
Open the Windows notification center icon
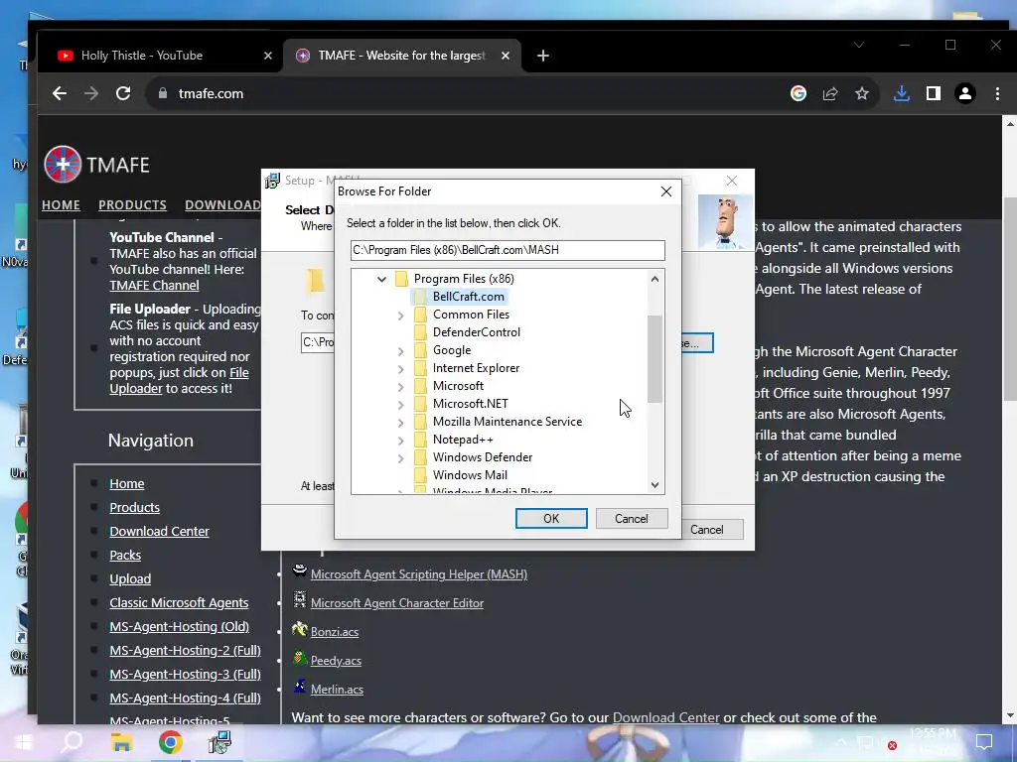tap(984, 742)
